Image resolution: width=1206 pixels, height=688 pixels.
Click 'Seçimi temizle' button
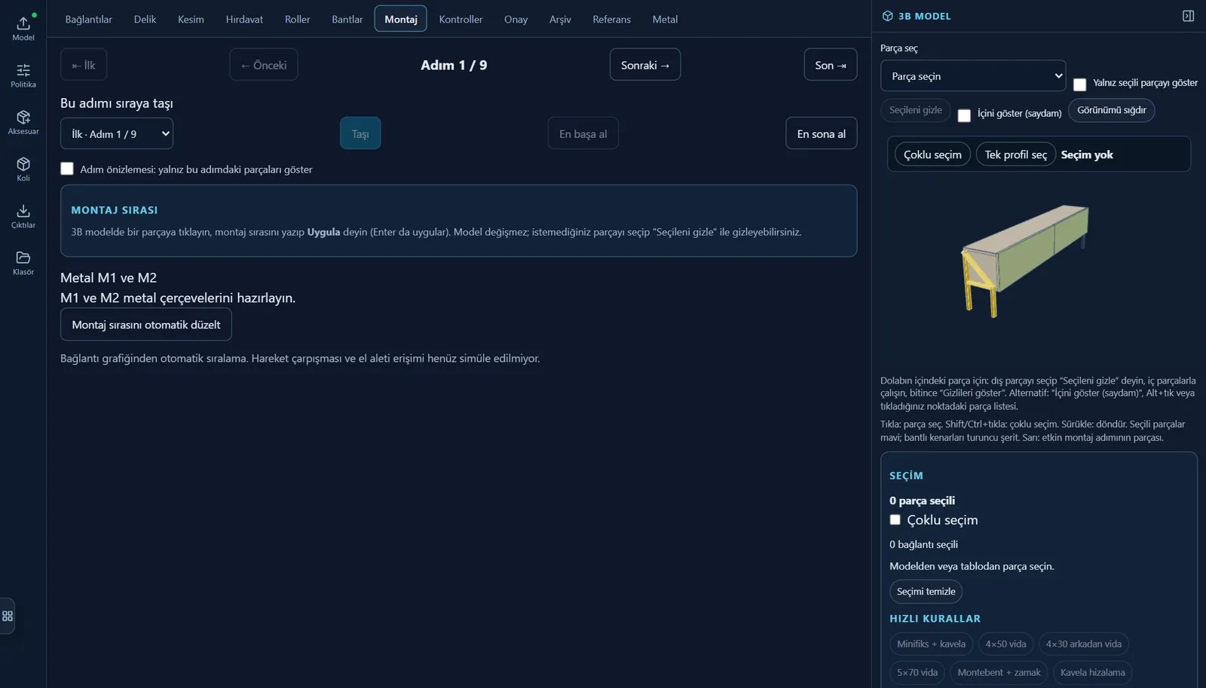point(926,592)
